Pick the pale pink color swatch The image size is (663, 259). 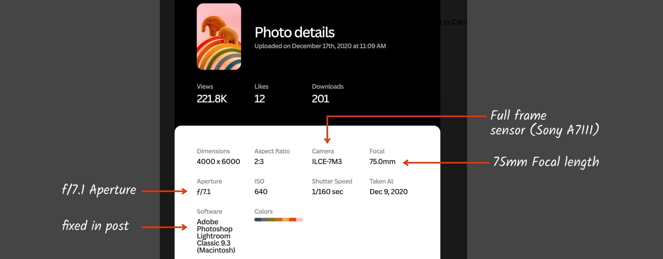point(300,220)
